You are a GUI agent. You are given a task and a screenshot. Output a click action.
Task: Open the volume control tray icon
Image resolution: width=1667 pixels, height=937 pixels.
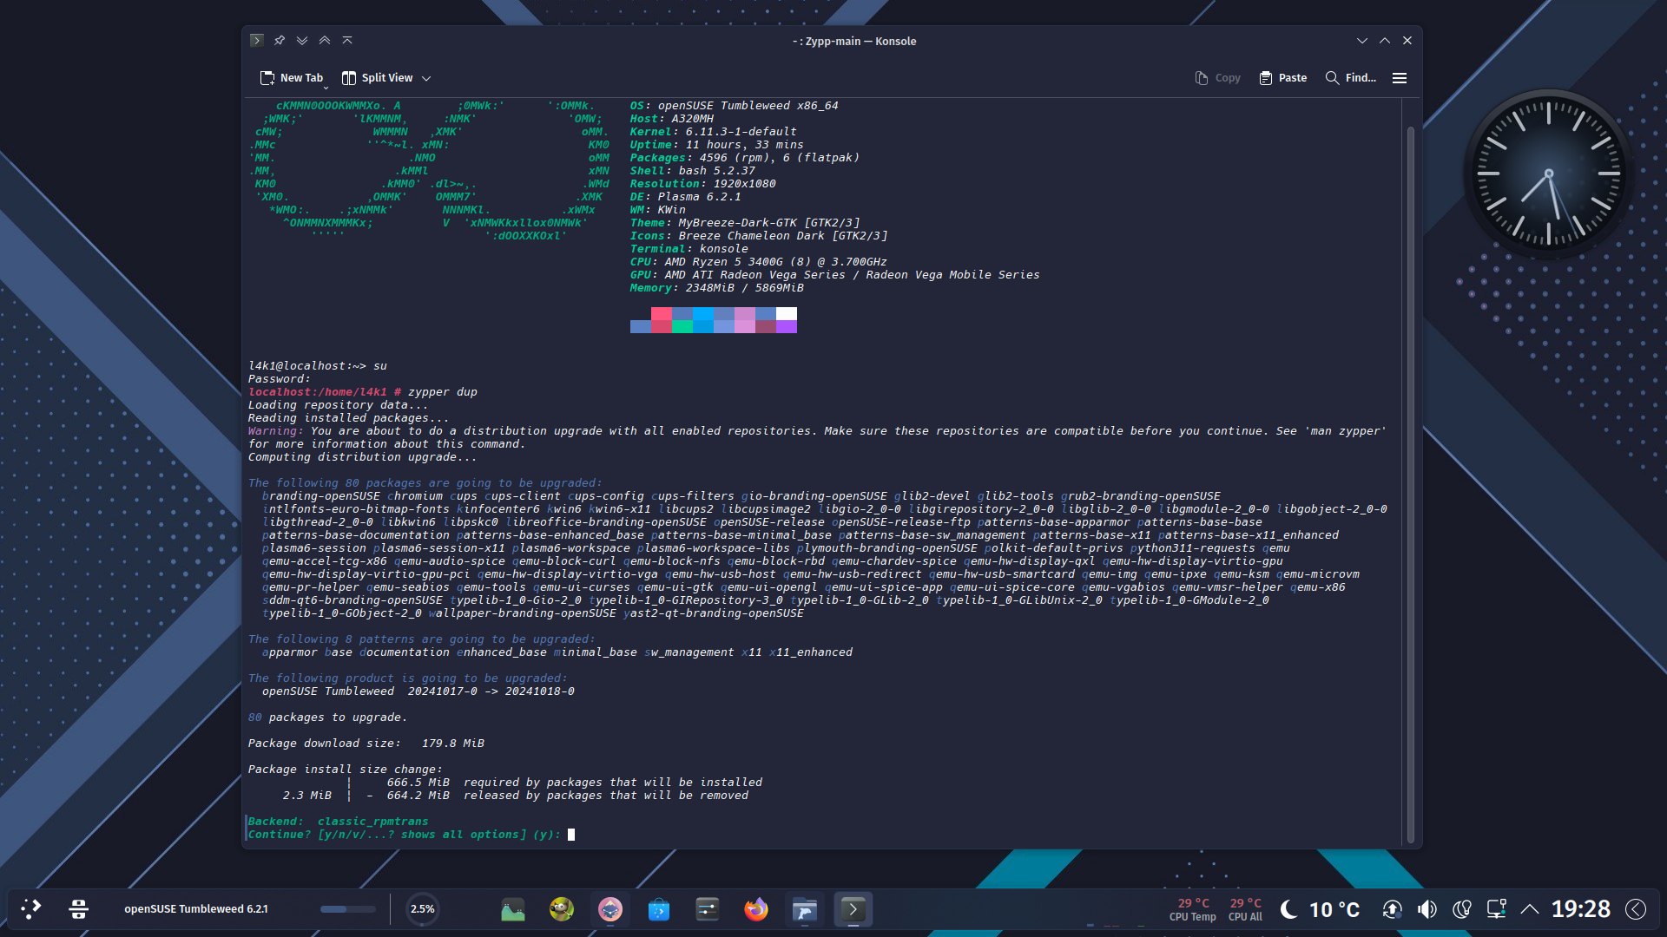(1427, 909)
